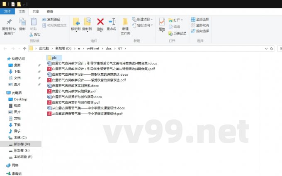The image size is (282, 176).
Task: Open Properties via checkmark icon
Action: pyautogui.click(x=162, y=22)
